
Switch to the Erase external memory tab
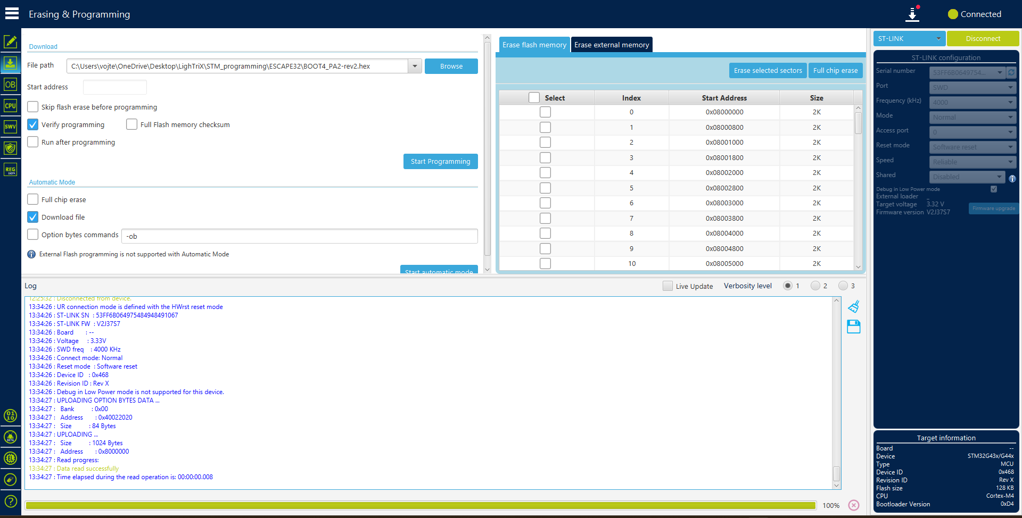click(x=612, y=45)
